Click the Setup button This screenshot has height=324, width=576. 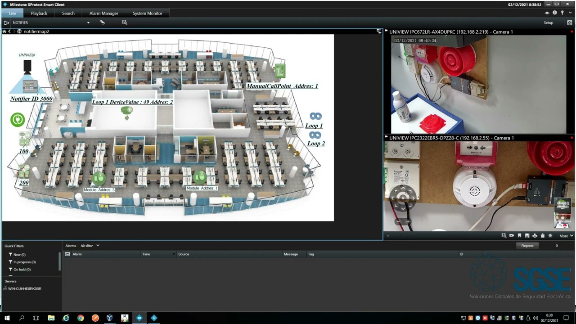[549, 22]
